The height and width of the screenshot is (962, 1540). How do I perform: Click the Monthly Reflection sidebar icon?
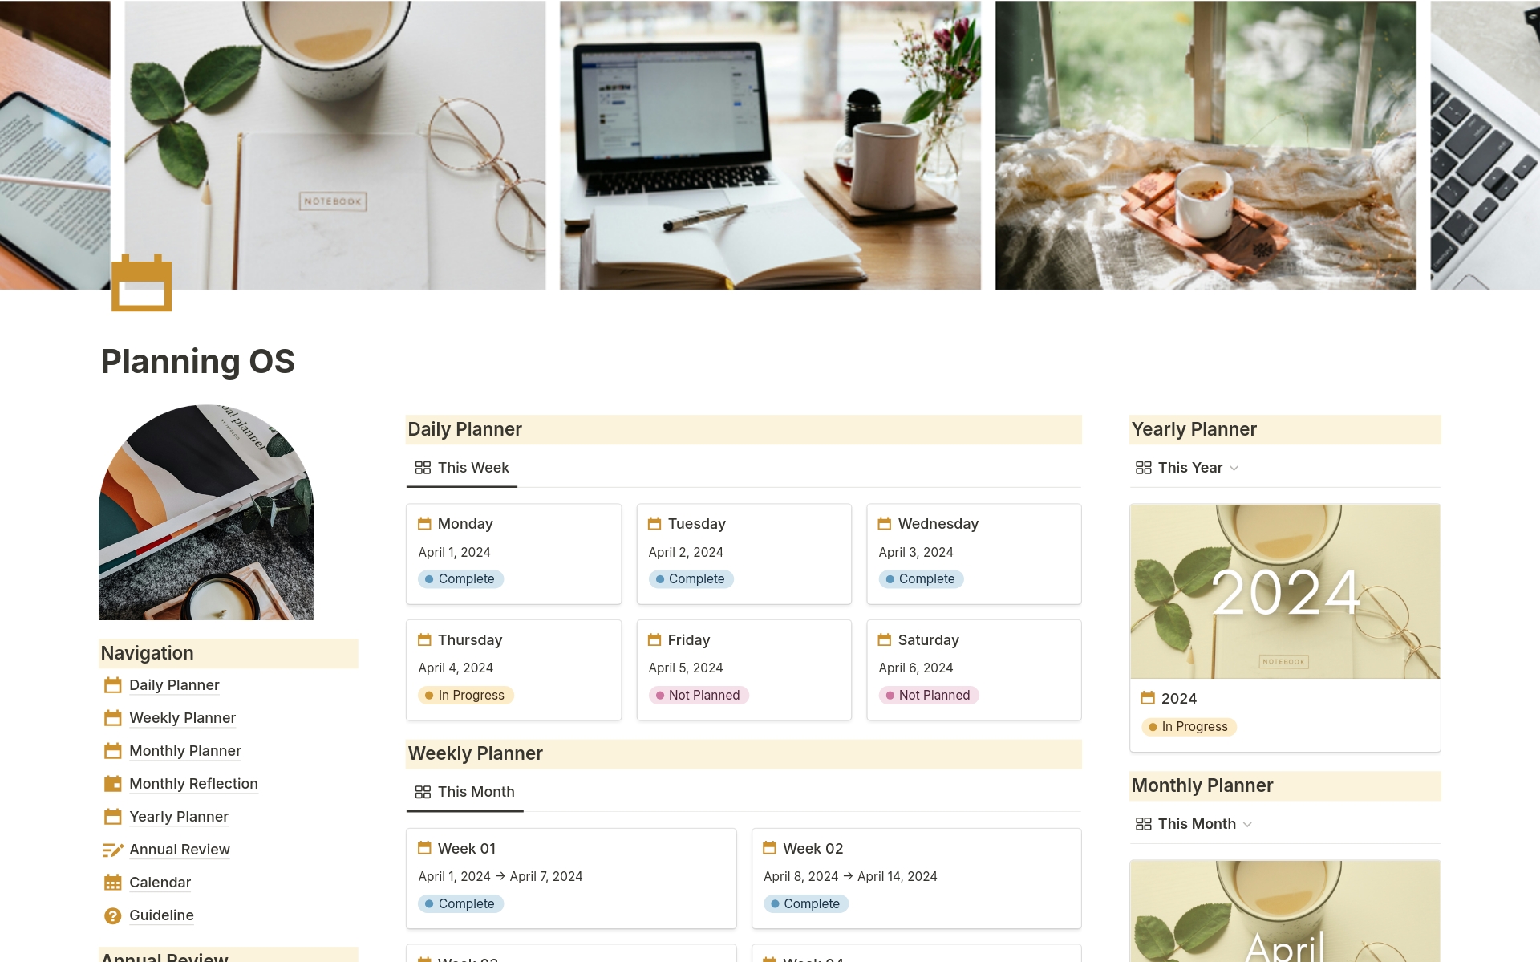coord(112,782)
